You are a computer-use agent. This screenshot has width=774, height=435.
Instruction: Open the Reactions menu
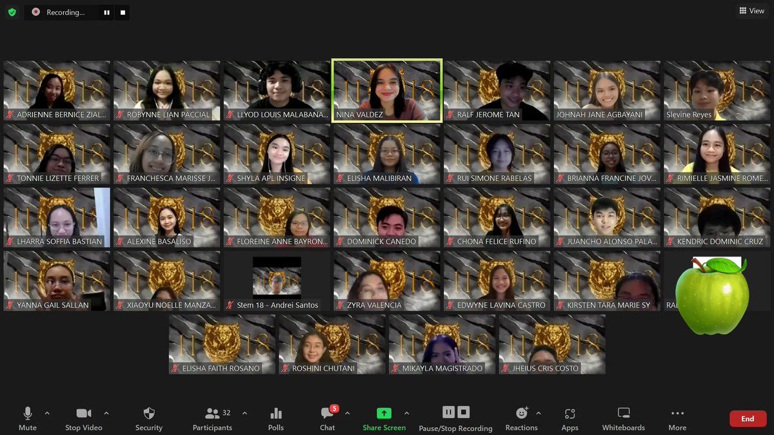(x=522, y=418)
